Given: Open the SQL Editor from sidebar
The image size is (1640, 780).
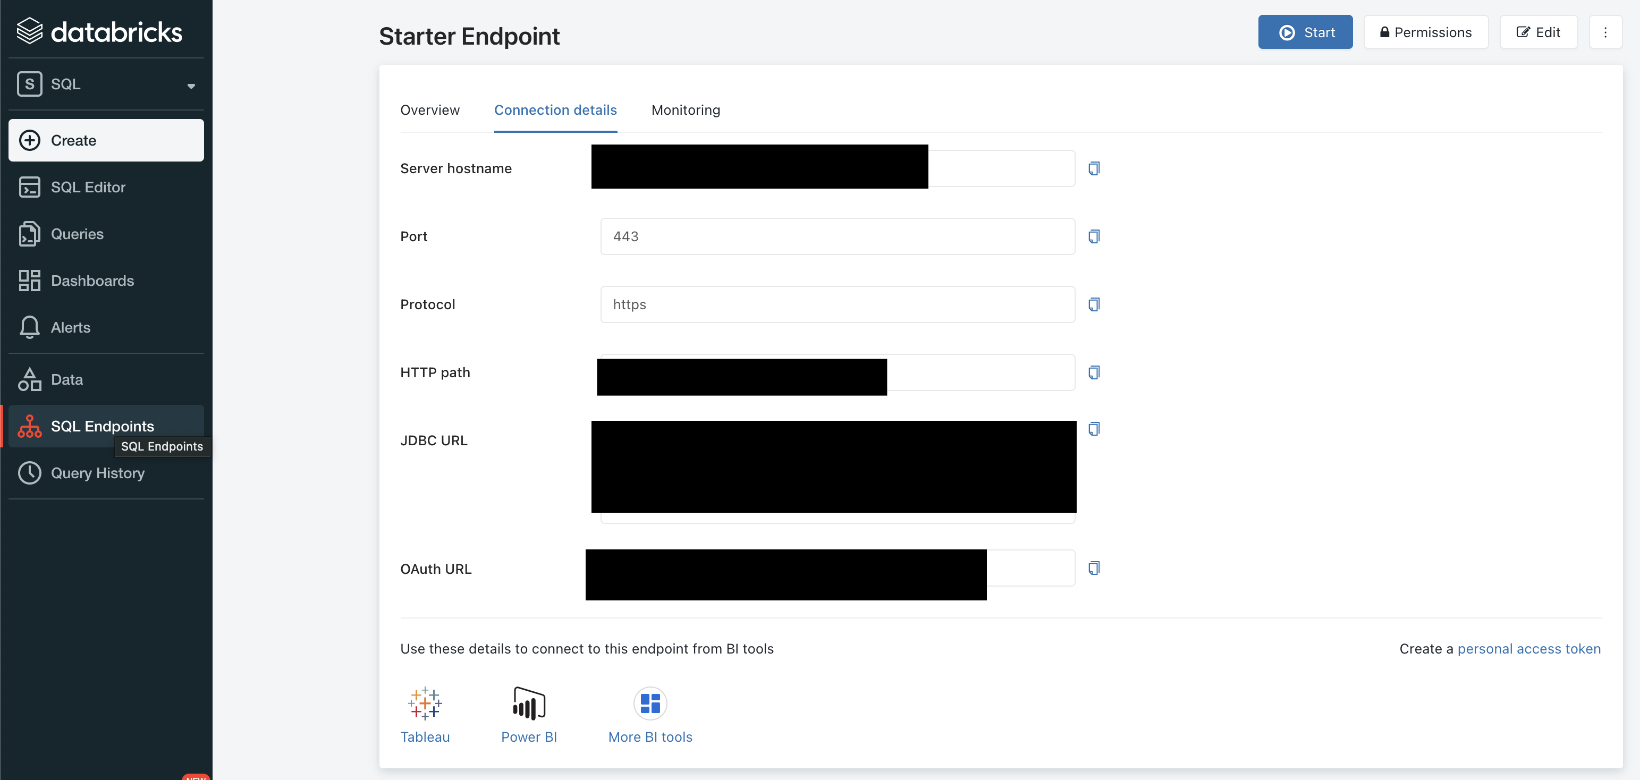Looking at the screenshot, I should [88, 187].
